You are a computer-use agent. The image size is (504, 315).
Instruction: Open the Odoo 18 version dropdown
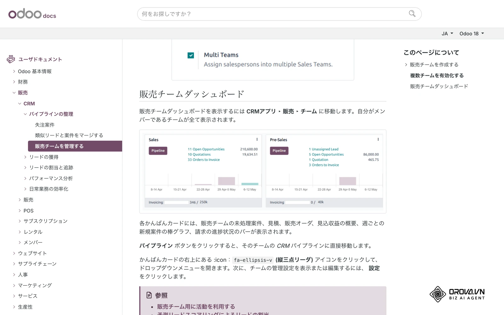pyautogui.click(x=472, y=33)
